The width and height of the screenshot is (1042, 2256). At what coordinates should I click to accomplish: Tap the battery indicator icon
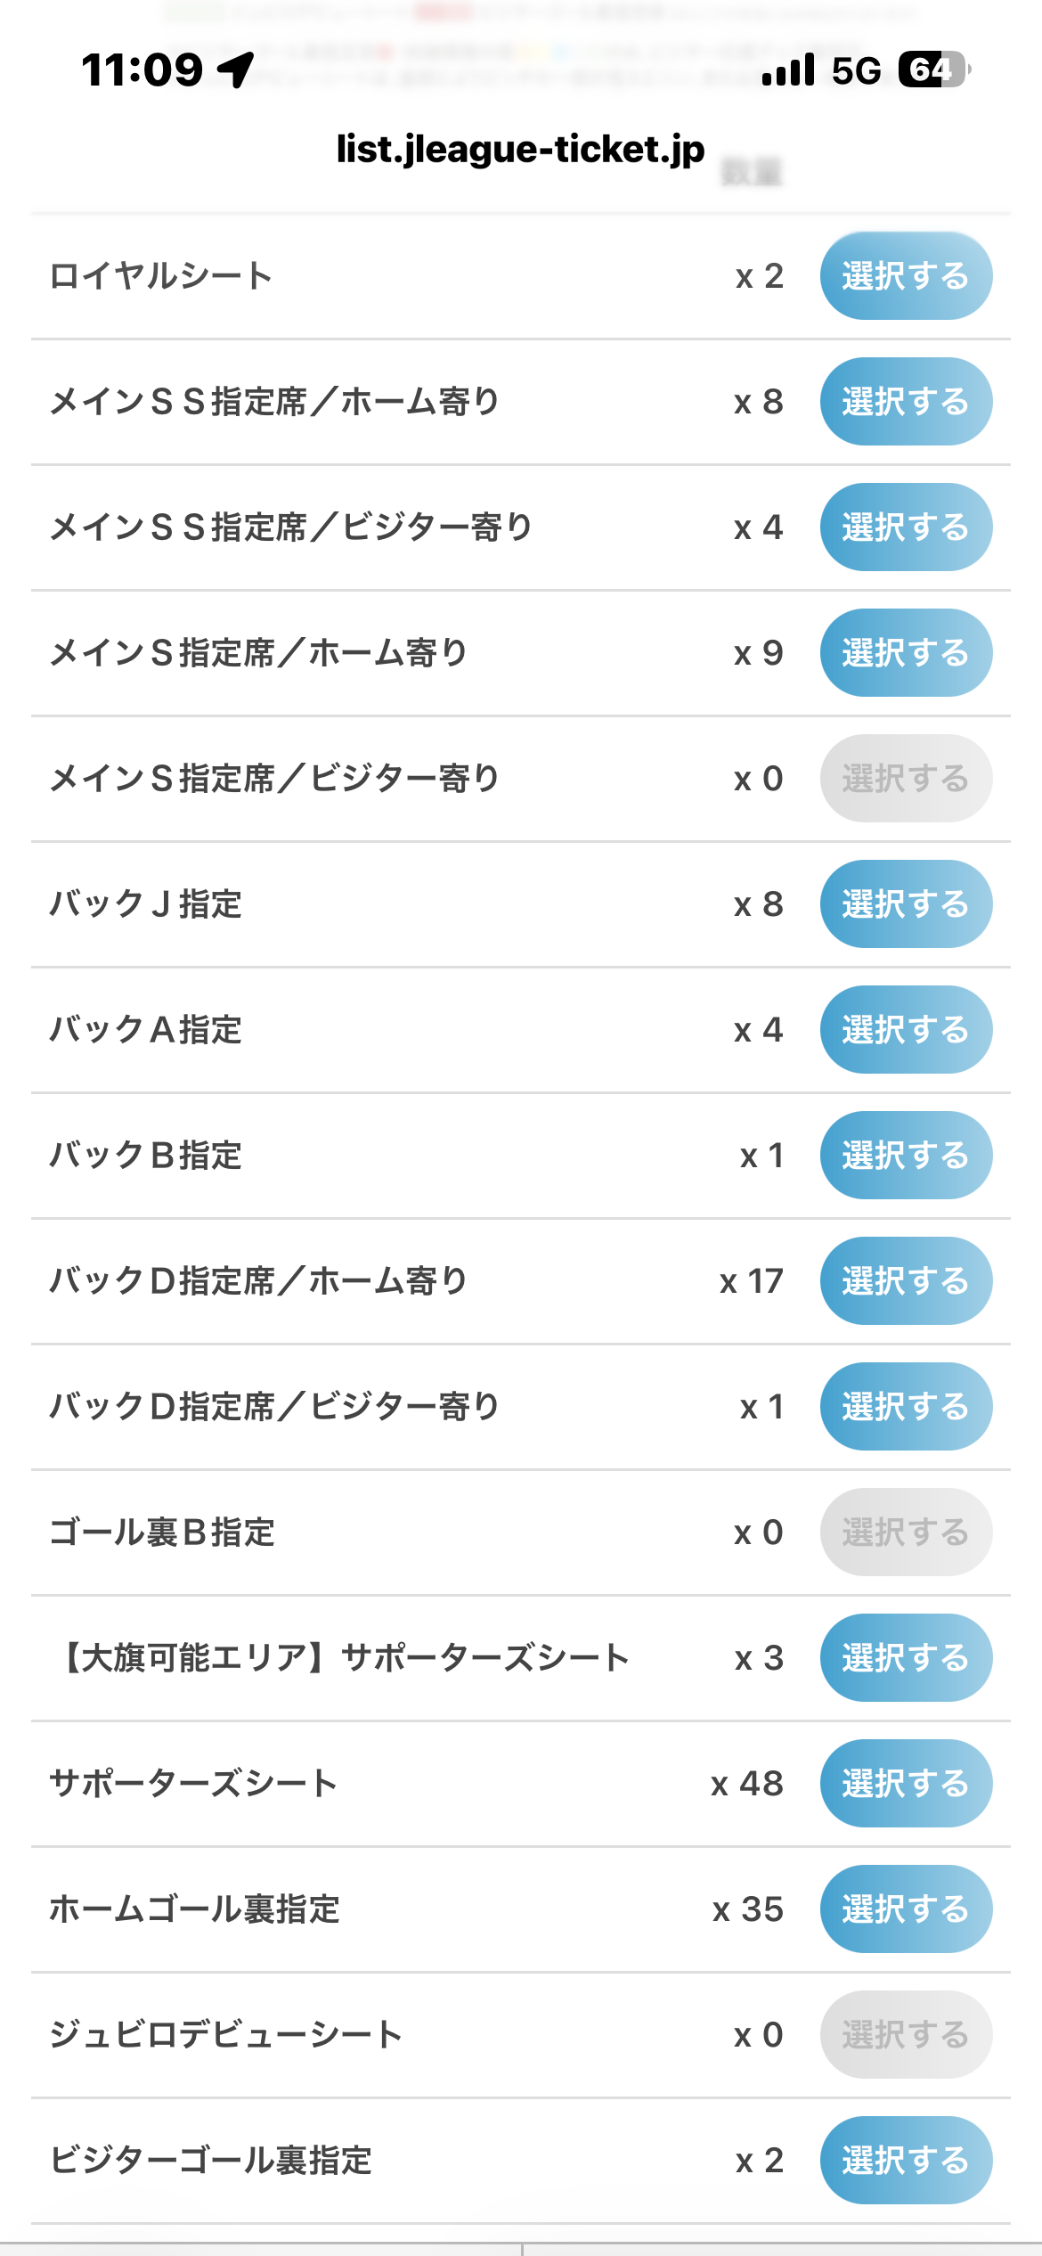click(x=932, y=69)
